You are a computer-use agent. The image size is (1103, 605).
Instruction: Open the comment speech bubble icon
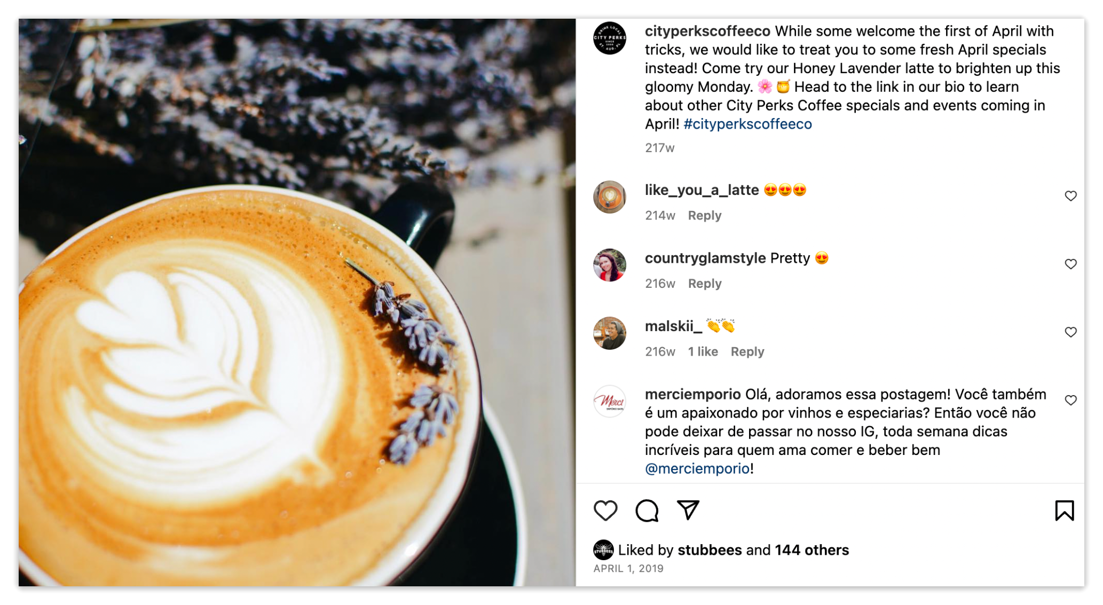(647, 510)
